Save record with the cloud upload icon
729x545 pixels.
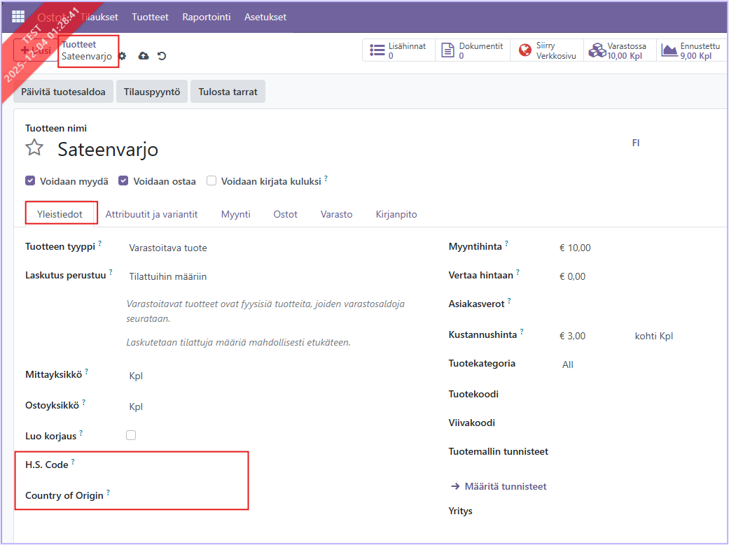(x=144, y=56)
